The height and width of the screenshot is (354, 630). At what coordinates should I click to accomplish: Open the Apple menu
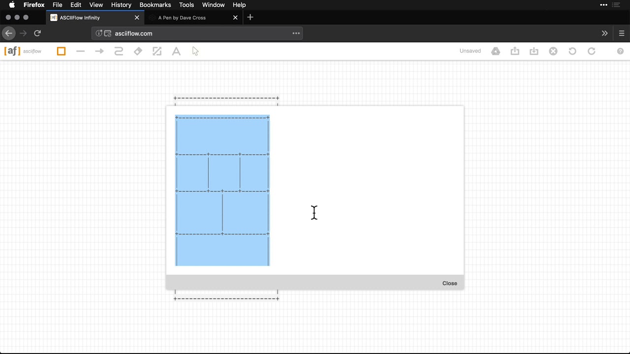(x=11, y=5)
